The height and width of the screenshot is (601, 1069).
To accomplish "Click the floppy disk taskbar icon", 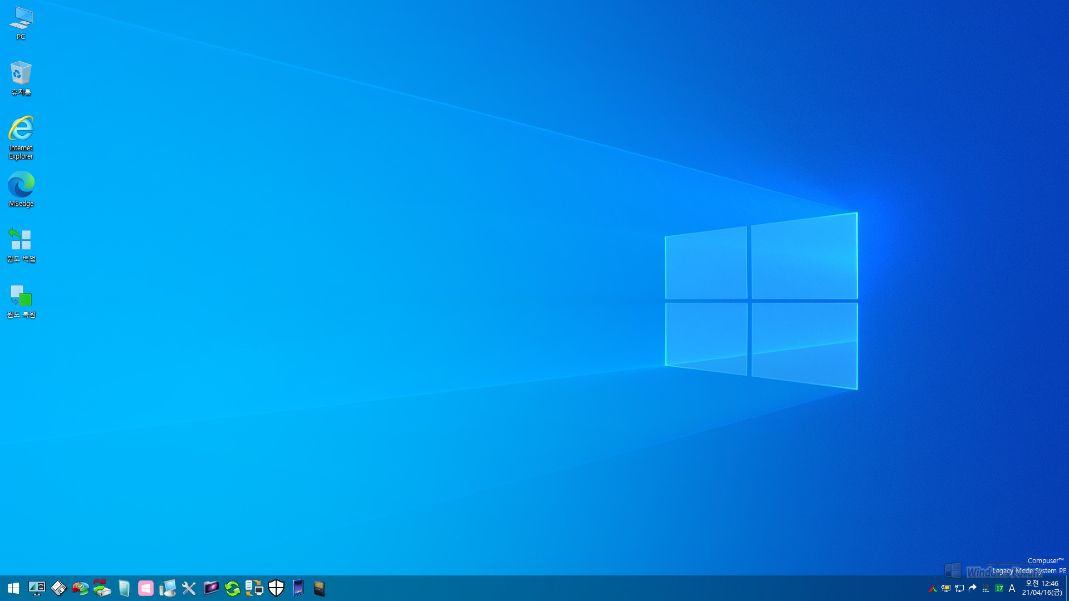I will pyautogui.click(x=58, y=588).
